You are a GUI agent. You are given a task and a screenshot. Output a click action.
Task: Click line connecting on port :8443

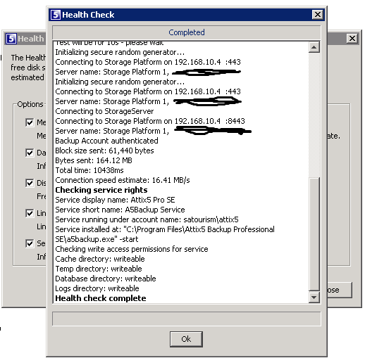(x=150, y=121)
